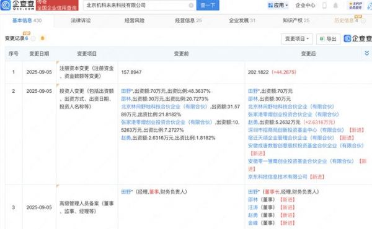Image resolution: width=372 pixels, height=229 pixels.
Task: Open 京东科技信息技术有限公司 link
Action: coord(278,177)
